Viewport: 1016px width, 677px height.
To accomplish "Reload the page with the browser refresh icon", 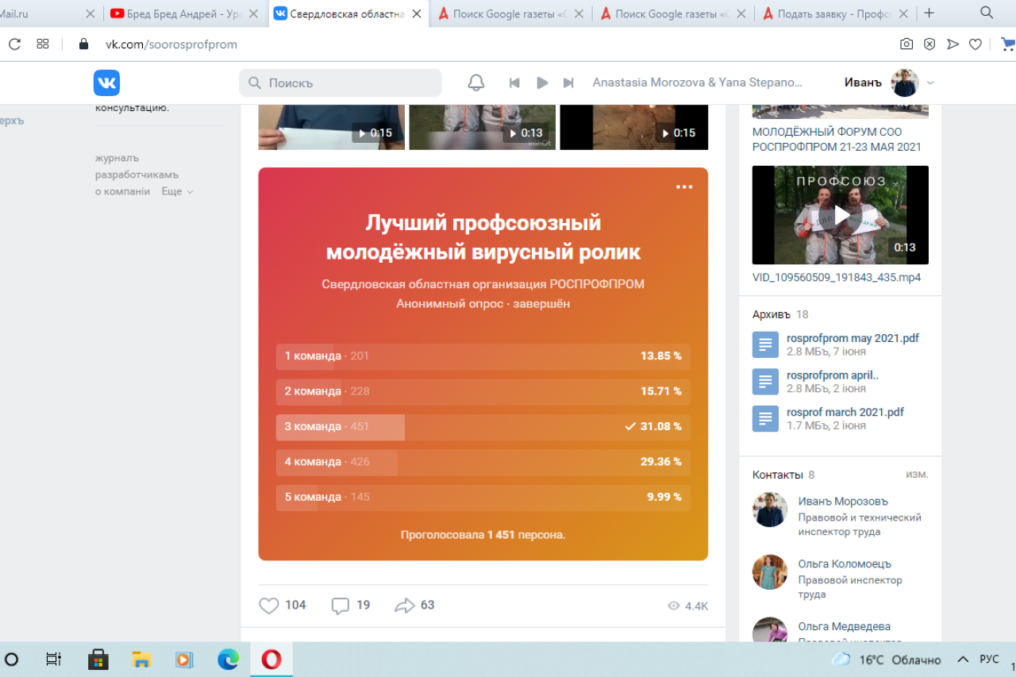I will click(13, 44).
